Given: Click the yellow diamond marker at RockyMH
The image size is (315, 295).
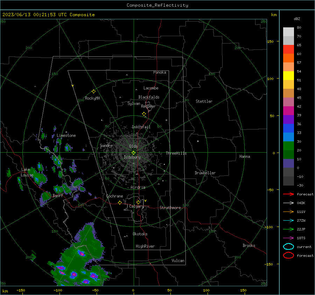Looking at the screenshot, I should [x=93, y=92].
